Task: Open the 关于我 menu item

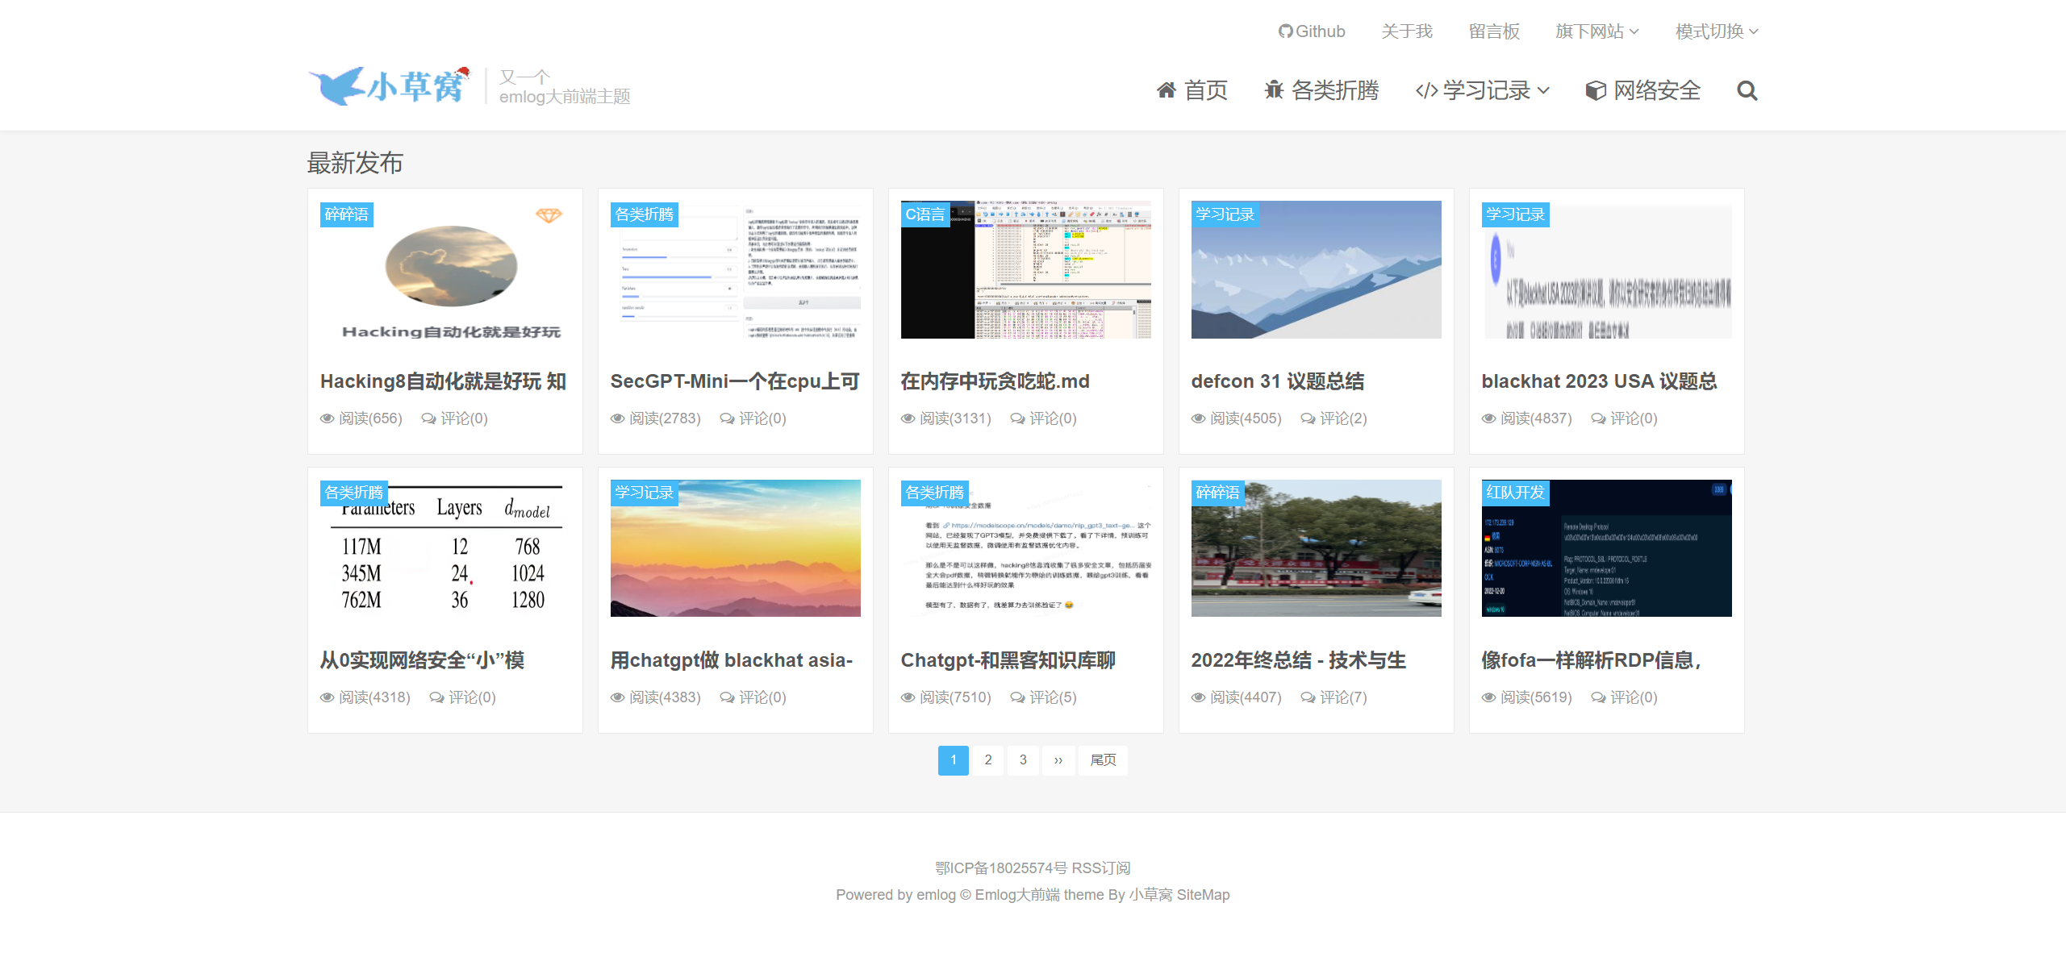Action: [x=1406, y=31]
